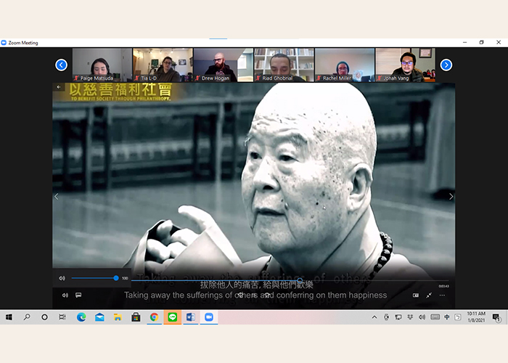Go to previous media item chevron
Viewport: 508px width, 363px height.
coord(57,197)
